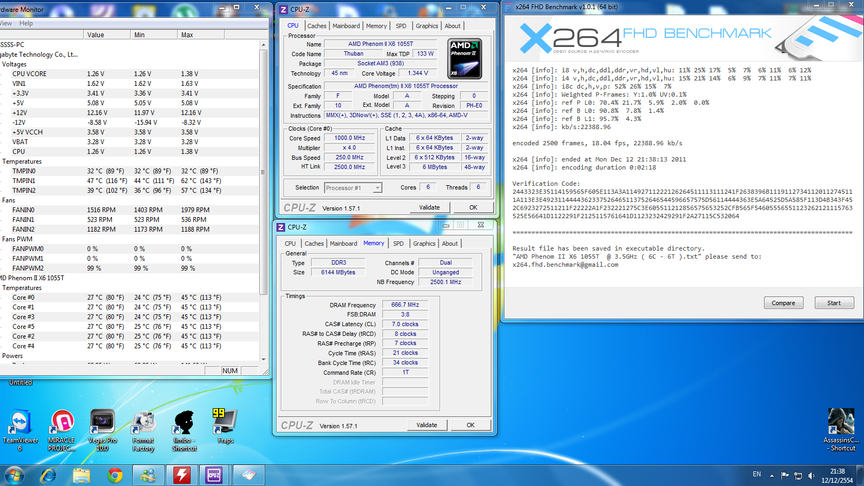Open the TeamViewer 6 desktop shortcut
The height and width of the screenshot is (486, 864).
click(x=21, y=430)
